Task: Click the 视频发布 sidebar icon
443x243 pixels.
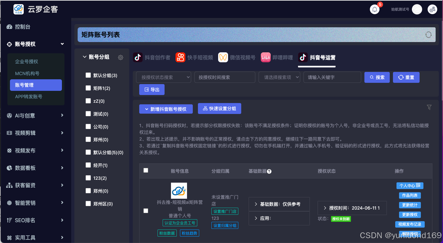Action: click(x=9, y=151)
